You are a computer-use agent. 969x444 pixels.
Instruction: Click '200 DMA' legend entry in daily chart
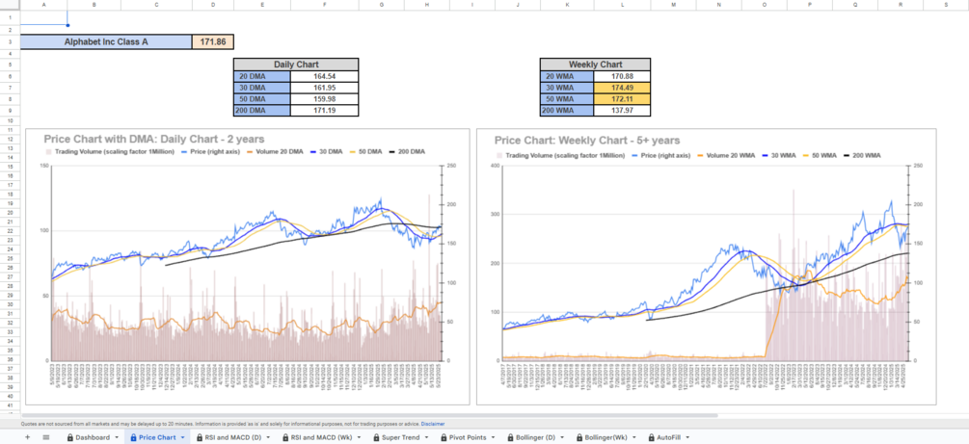[408, 151]
